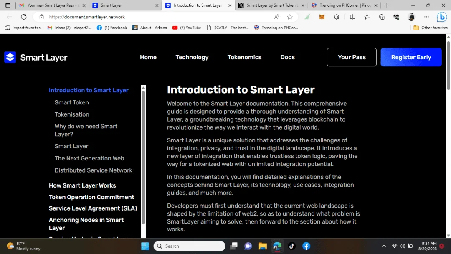The image size is (451, 254).
Task: Open the $CATLY bookmark
Action: click(228, 28)
